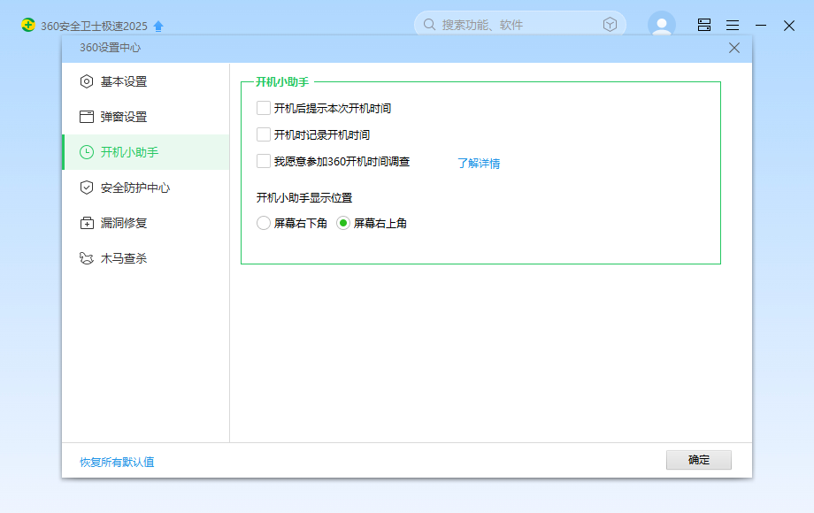
Task: Open the 木马查杀 settings section
Action: pos(123,258)
